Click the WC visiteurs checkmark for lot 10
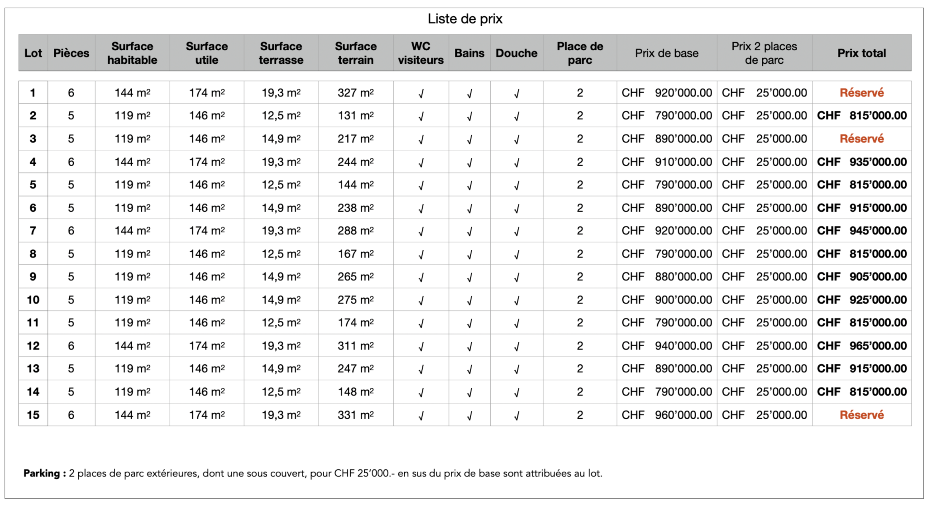The height and width of the screenshot is (506, 927). 421,301
